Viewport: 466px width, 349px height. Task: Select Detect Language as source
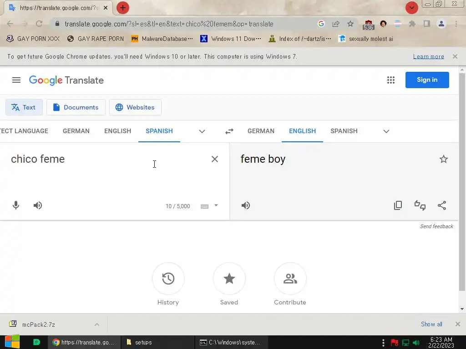coord(24,131)
